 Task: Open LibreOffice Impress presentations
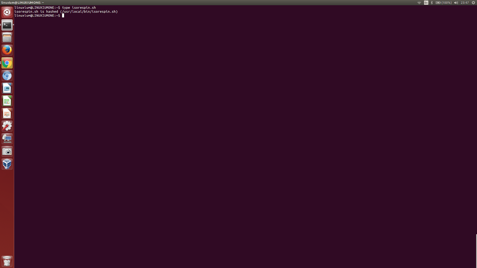[7, 113]
